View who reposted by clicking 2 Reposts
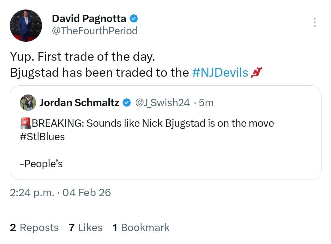The height and width of the screenshot is (244, 331). 34,227
